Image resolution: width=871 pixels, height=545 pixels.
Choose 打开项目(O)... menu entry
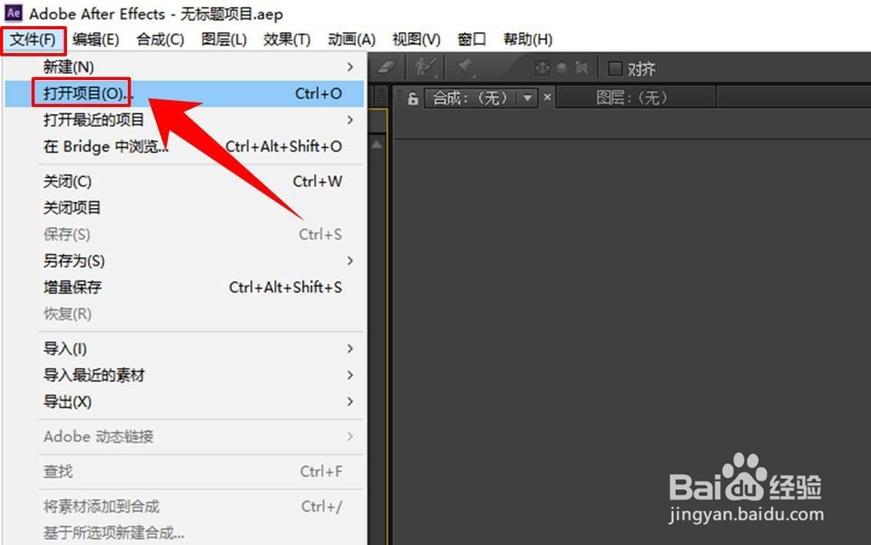tap(185, 93)
